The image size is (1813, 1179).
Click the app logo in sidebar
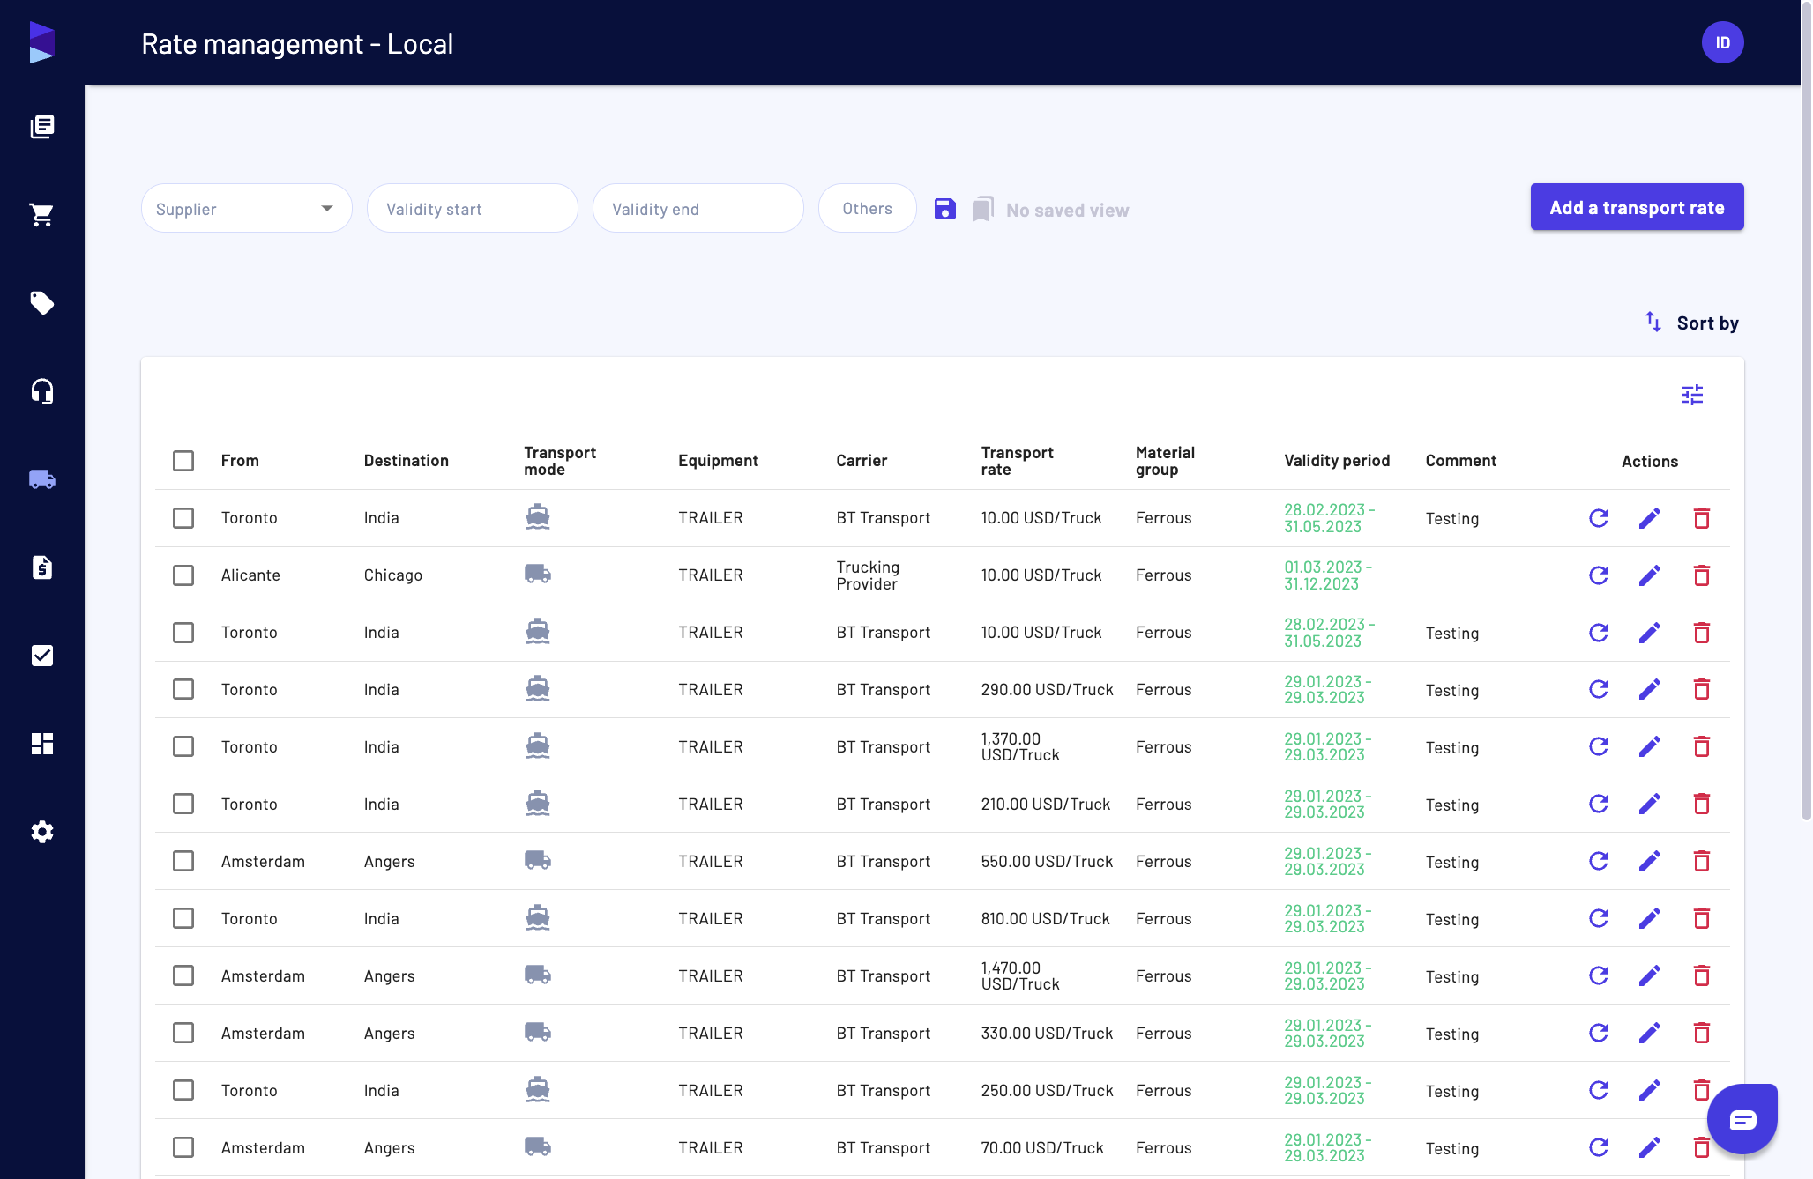(x=42, y=42)
